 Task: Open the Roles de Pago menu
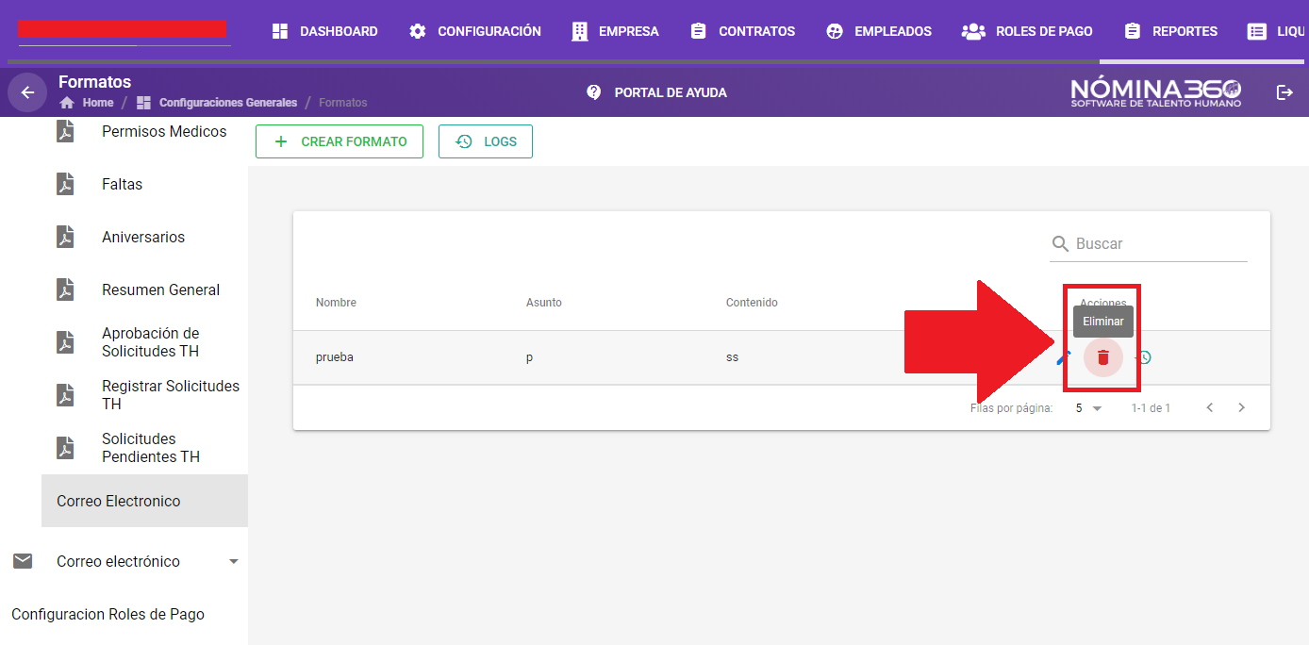click(1027, 31)
